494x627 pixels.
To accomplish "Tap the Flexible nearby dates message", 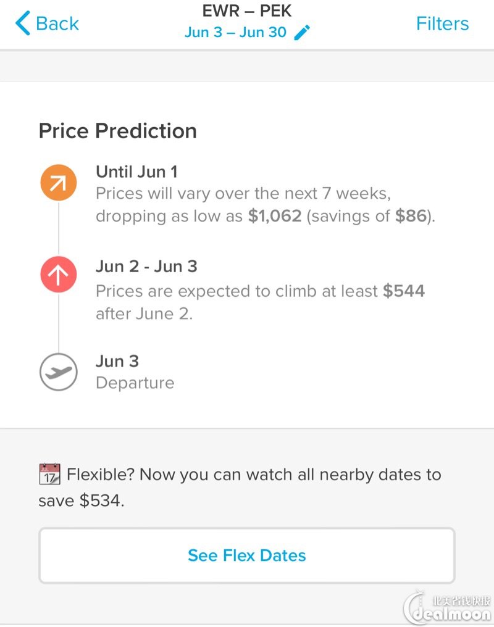I will (240, 487).
